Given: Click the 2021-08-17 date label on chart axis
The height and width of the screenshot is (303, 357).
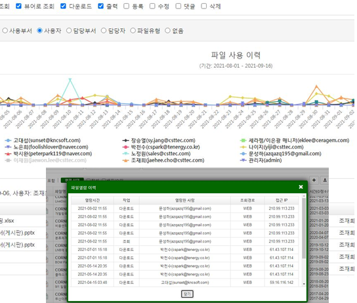Looking at the screenshot, I should pyautogui.click(x=148, y=119).
